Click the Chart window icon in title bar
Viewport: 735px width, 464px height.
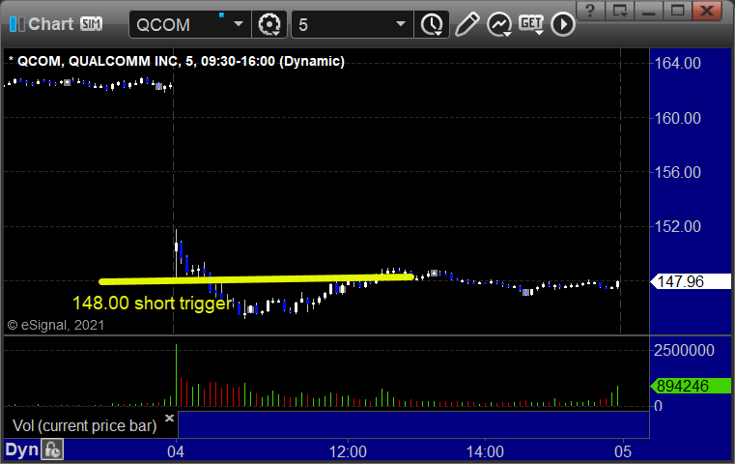(x=16, y=24)
